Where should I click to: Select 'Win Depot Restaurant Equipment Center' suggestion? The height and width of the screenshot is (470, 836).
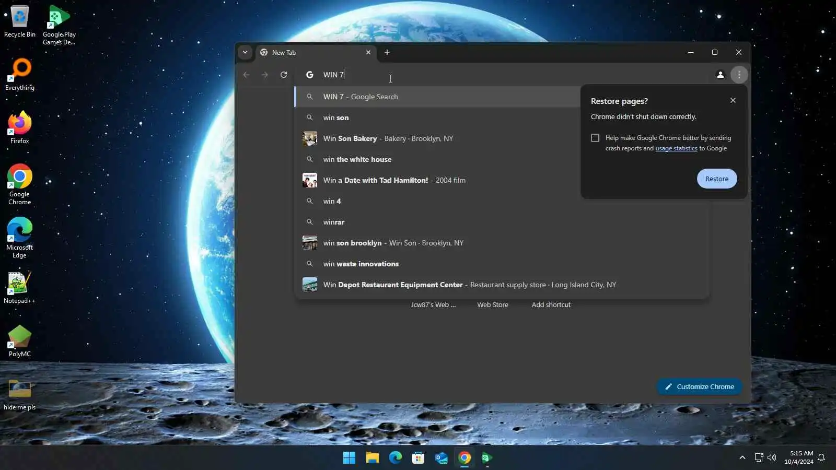pos(502,285)
